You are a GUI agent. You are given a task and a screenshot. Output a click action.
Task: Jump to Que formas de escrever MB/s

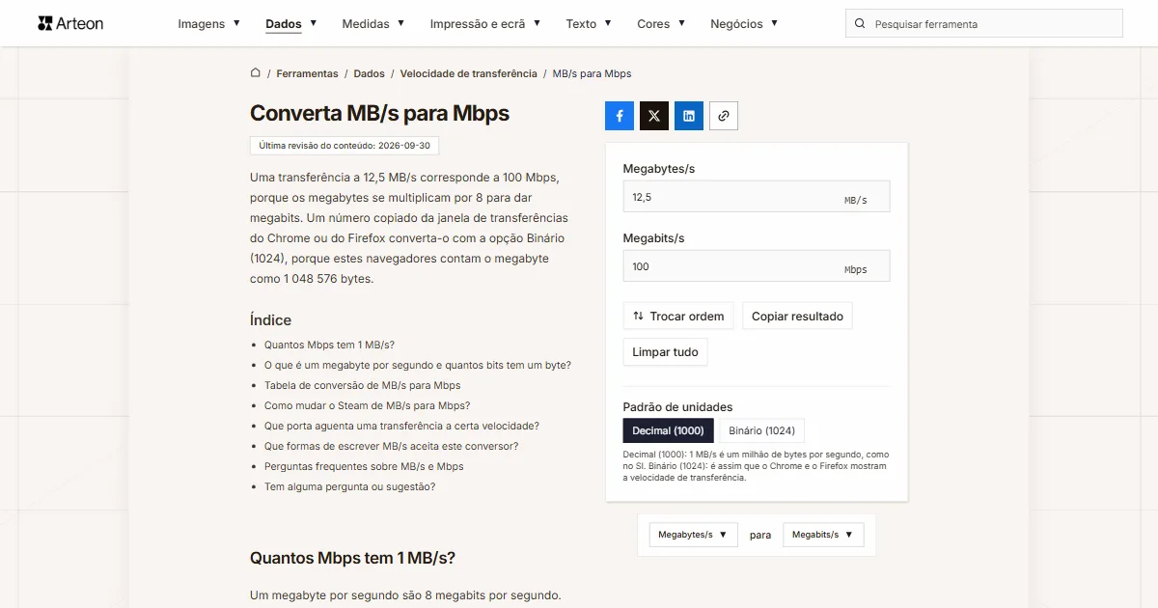[392, 446]
